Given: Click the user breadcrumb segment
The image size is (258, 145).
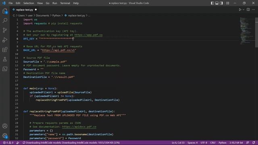Looking at the screenshot, I should [x=30, y=15].
